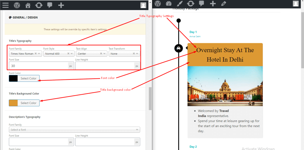Click left panel vertical scrollbar thumb
The width and height of the screenshot is (304, 150).
click(x=150, y=99)
